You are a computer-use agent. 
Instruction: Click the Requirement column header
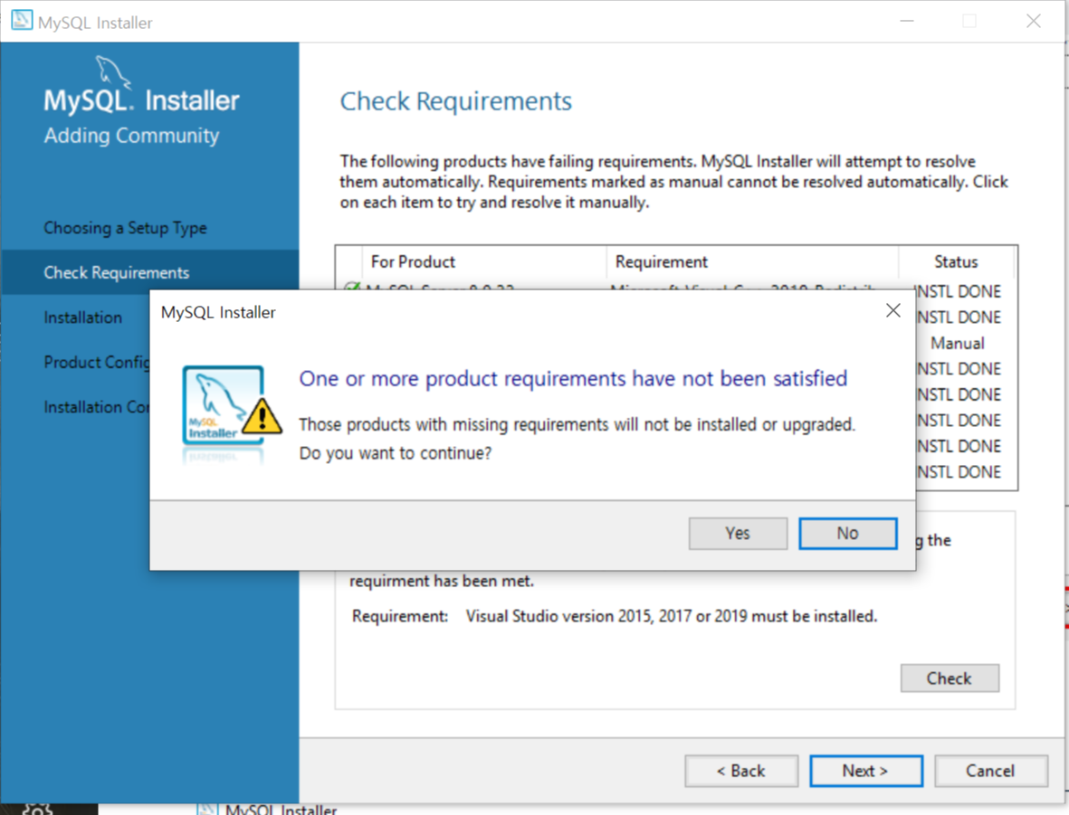click(752, 261)
